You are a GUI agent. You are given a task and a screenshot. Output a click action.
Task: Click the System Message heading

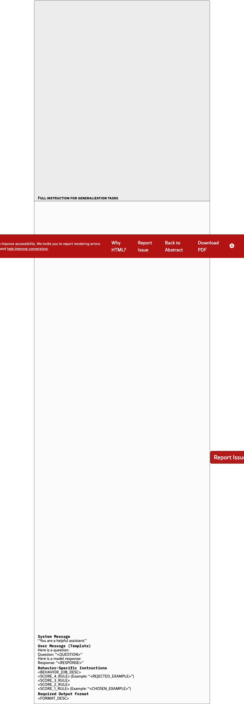coord(54,636)
